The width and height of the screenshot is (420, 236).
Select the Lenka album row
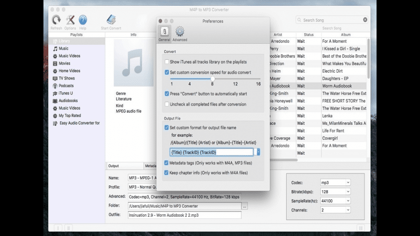click(327, 116)
